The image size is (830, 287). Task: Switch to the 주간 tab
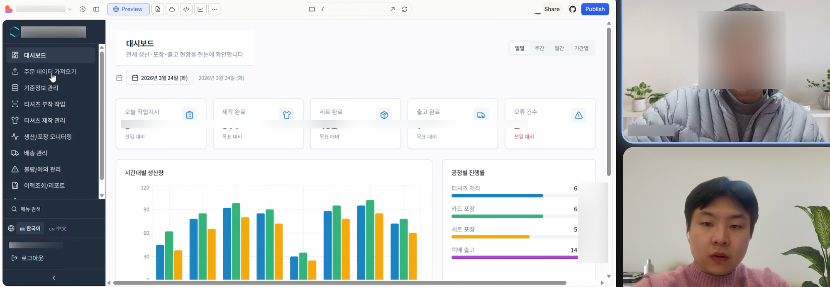pyautogui.click(x=539, y=48)
